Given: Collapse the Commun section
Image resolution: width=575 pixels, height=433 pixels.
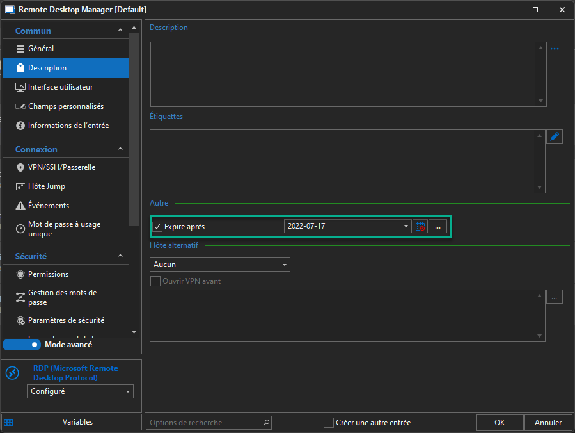Looking at the screenshot, I should point(120,30).
